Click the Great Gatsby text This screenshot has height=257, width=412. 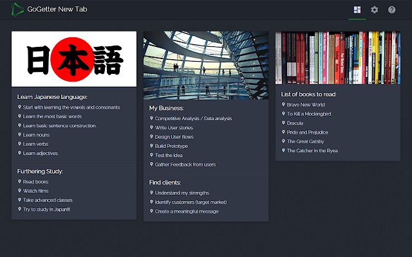pyautogui.click(x=305, y=141)
